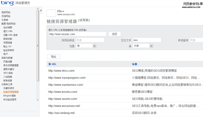Click the sidebar vertical scrollbar
The width and height of the screenshot is (203, 117).
coord(38,46)
